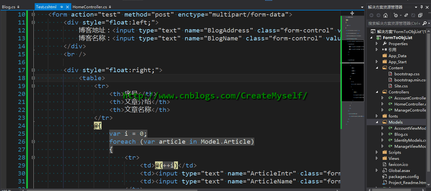The height and width of the screenshot is (191, 431).
Task: Select Blog.cs in the Models folder
Action: pos(401,134)
